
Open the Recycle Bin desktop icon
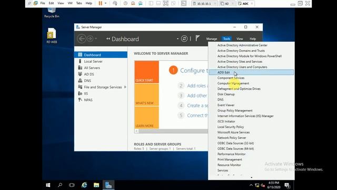tap(52, 13)
